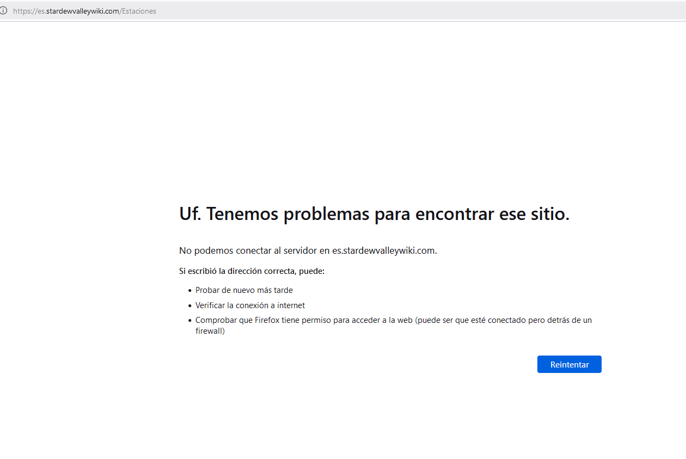Open site information icon in address bar
This screenshot has height=459, width=686.
pyautogui.click(x=4, y=10)
